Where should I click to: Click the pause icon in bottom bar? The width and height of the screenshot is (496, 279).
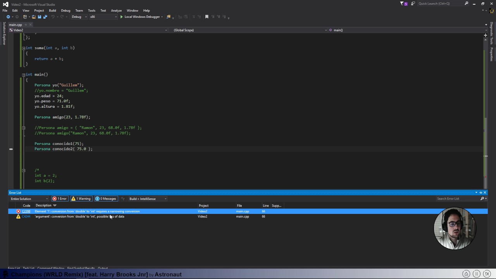point(477,274)
